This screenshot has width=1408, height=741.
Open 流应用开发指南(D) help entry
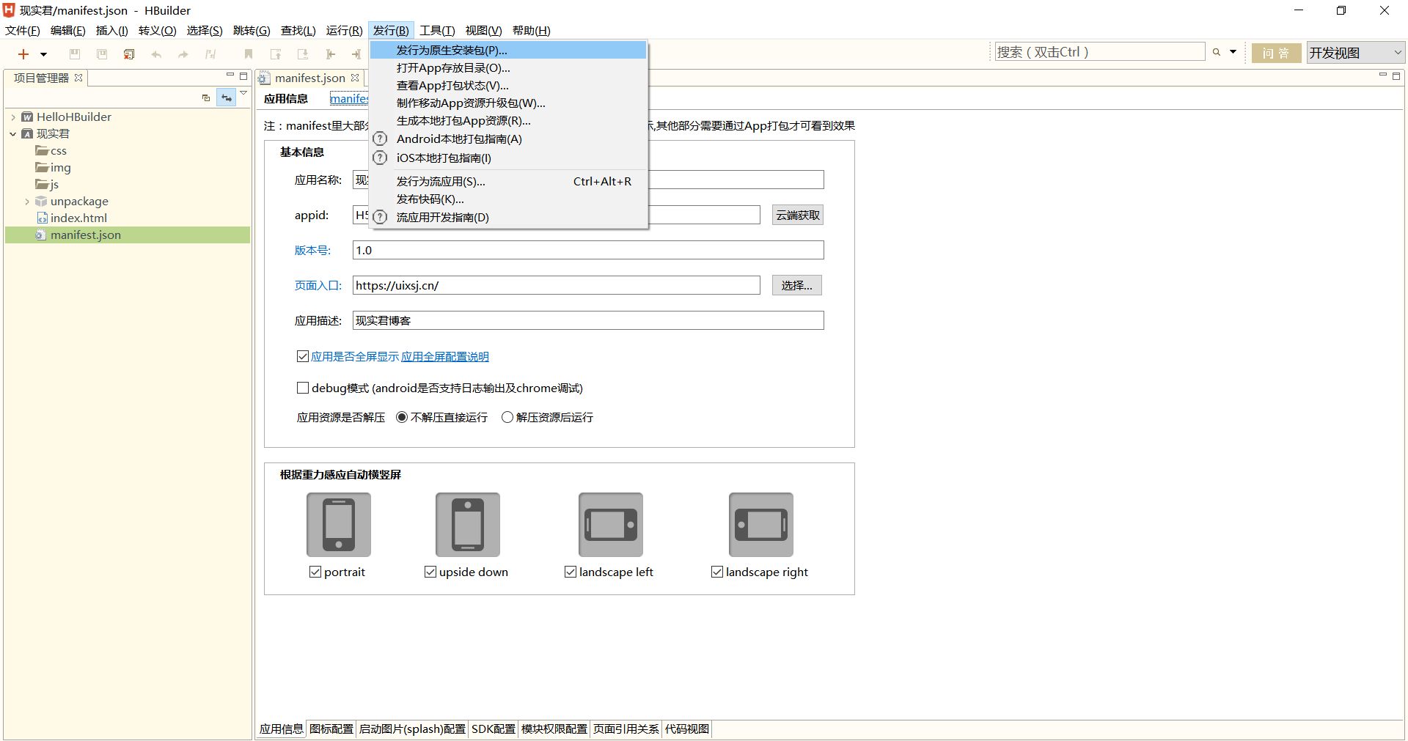pos(507,217)
